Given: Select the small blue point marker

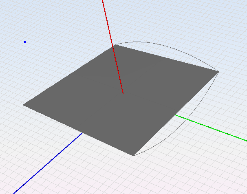Looking at the screenshot, I should click(x=25, y=42).
